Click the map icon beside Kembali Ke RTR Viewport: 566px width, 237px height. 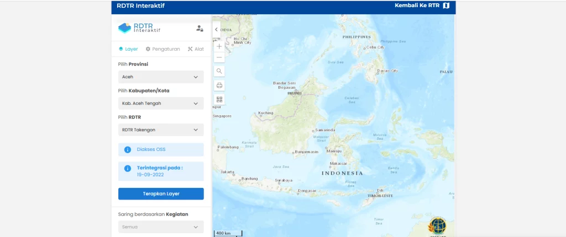coord(447,6)
